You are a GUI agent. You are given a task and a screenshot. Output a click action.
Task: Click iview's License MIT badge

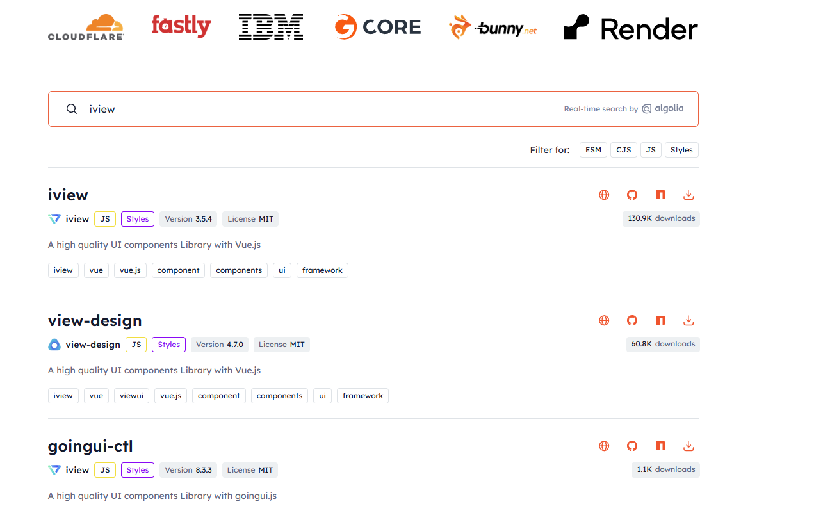(x=250, y=219)
